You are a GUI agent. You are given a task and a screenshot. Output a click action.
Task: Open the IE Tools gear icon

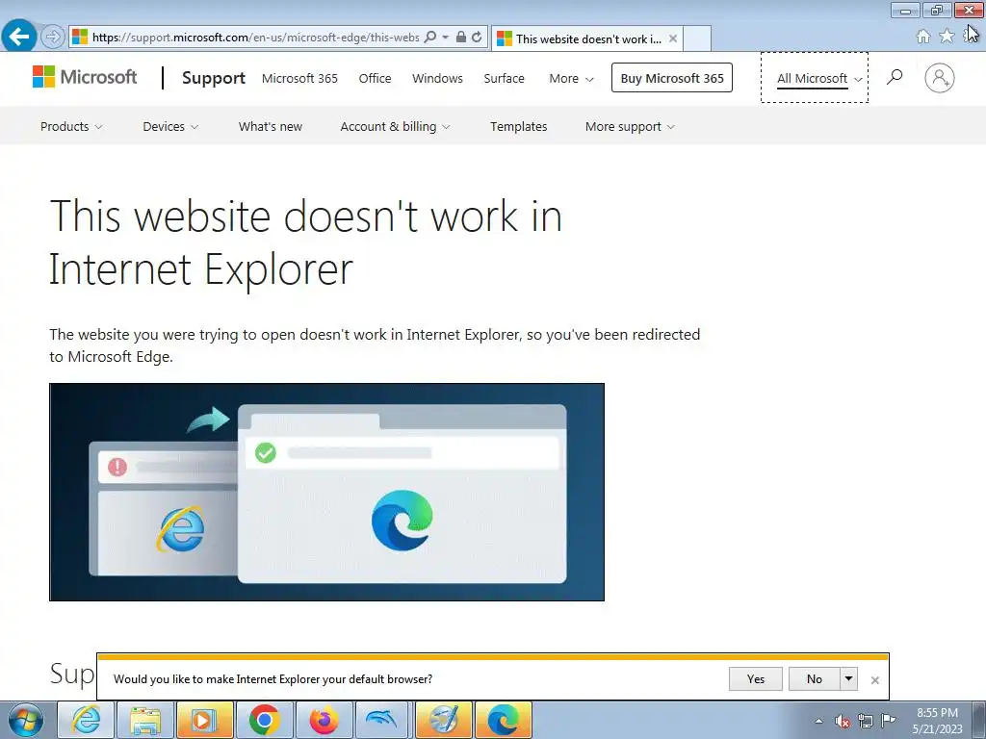970,37
